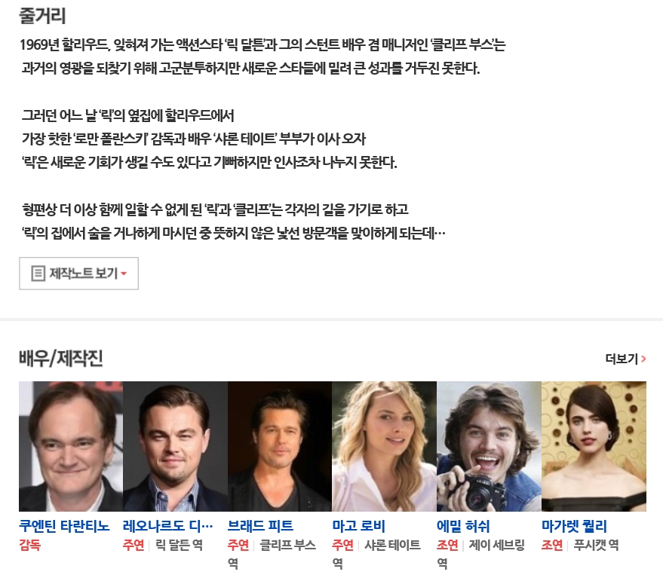663x581 pixels.
Task: Click the red chevron next to 더보기
Action: tap(643, 359)
